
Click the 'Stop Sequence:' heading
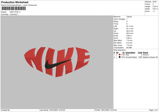point(120,50)
